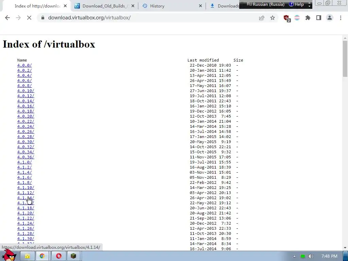Open the 4.0.22/ directory link
Image resolution: width=348 pixels, height=261 pixels.
point(26,121)
